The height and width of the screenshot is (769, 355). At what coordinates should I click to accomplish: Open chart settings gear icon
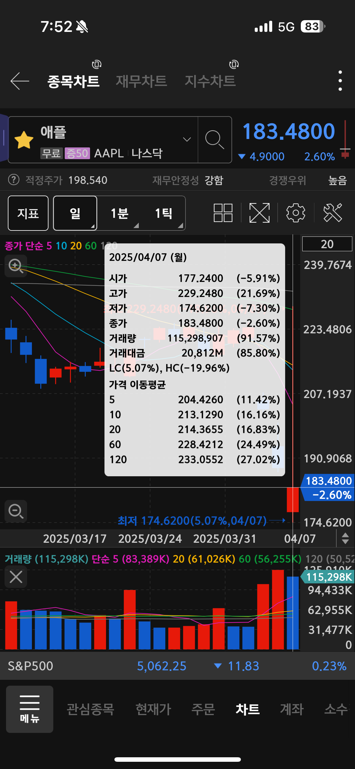pos(296,213)
